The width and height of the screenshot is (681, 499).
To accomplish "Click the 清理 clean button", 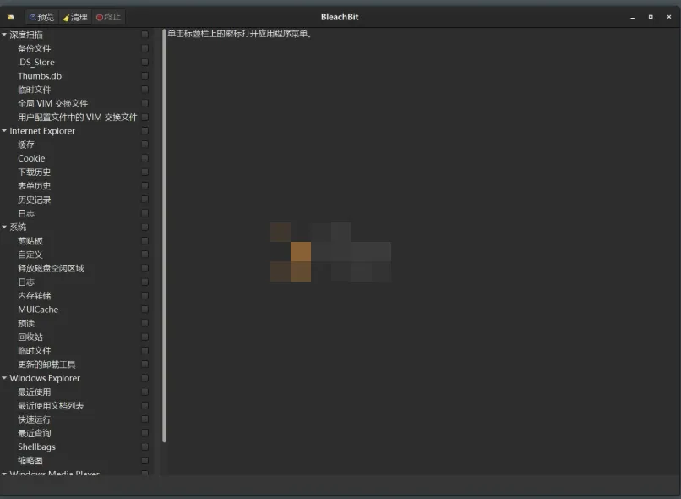I will pos(75,17).
